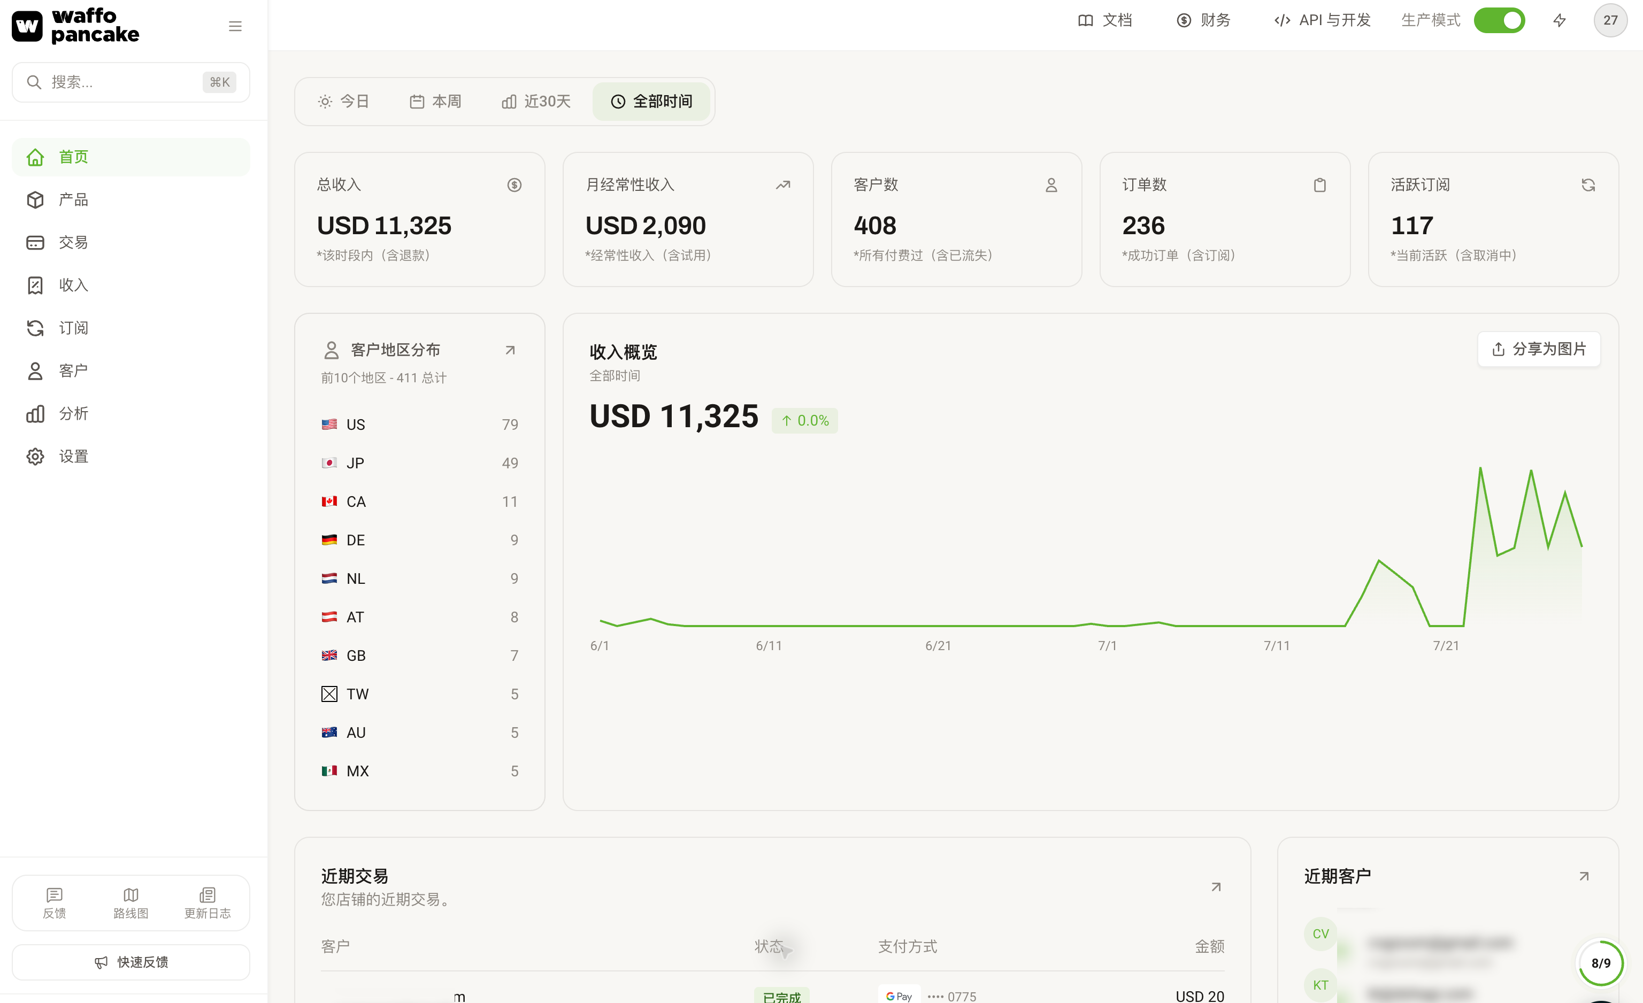Click the Waffo Pancake logo
Viewport: 1643px width, 1003px height.
point(75,25)
